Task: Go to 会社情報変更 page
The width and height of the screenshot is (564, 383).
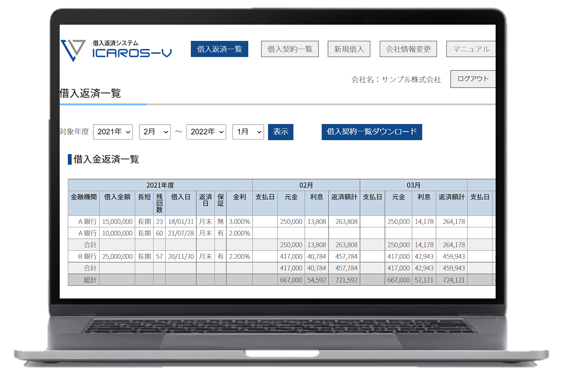Action: [408, 49]
